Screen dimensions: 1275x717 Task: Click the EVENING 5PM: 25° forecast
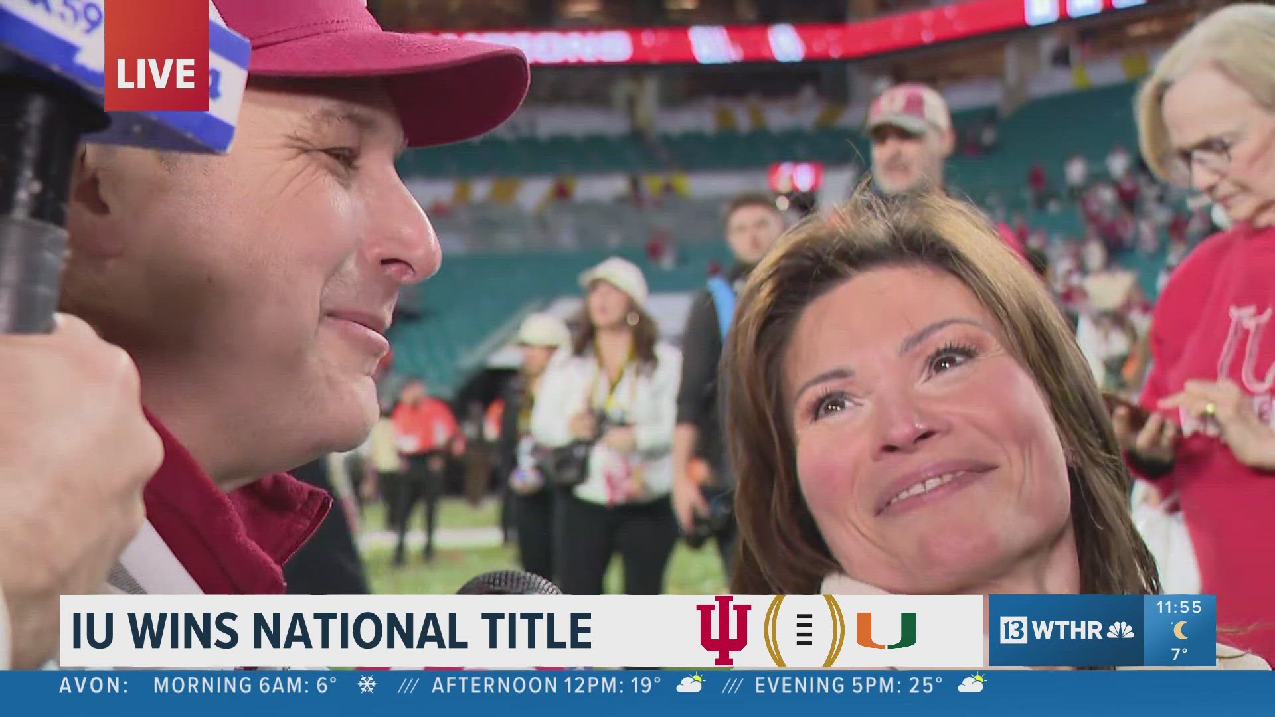click(849, 685)
